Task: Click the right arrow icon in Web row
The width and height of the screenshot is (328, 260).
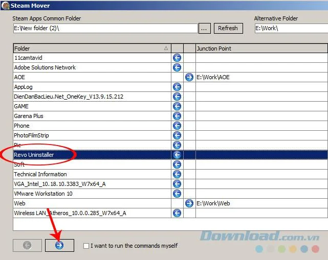Action: point(189,203)
